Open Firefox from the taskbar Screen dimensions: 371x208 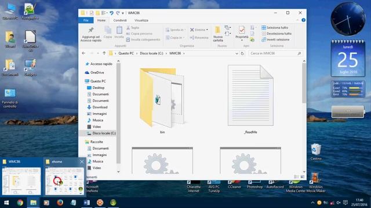tap(60, 203)
